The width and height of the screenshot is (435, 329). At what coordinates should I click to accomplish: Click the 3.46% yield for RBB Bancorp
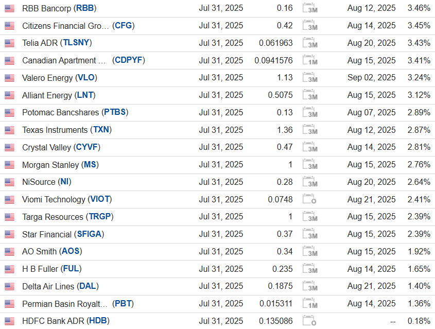418,8
